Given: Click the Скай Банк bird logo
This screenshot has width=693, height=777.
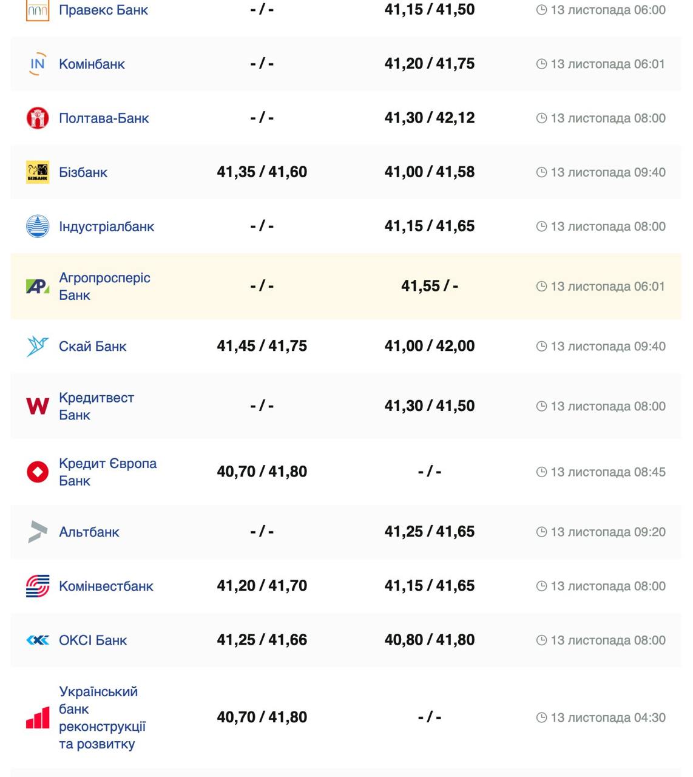Looking at the screenshot, I should click(x=38, y=346).
